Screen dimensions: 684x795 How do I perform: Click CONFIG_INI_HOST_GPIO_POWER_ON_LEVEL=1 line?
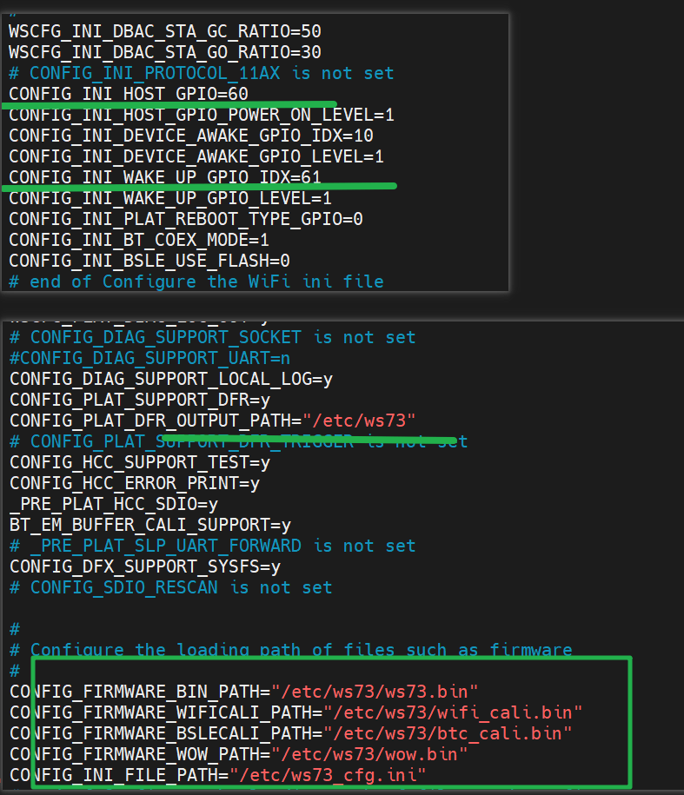coord(202,115)
